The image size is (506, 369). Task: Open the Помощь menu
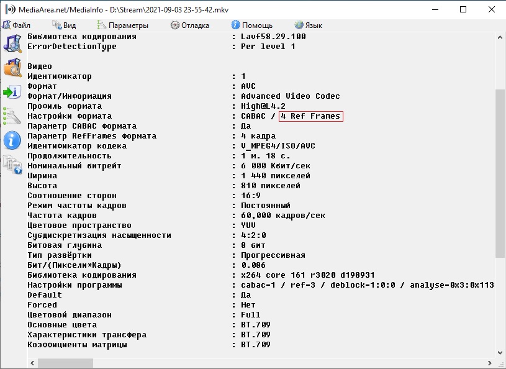click(252, 25)
